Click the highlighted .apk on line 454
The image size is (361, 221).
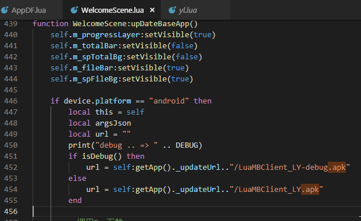(x=310, y=190)
